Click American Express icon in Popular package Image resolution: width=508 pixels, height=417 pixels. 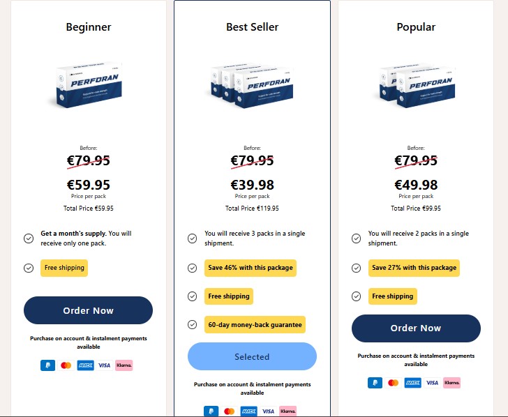click(413, 382)
